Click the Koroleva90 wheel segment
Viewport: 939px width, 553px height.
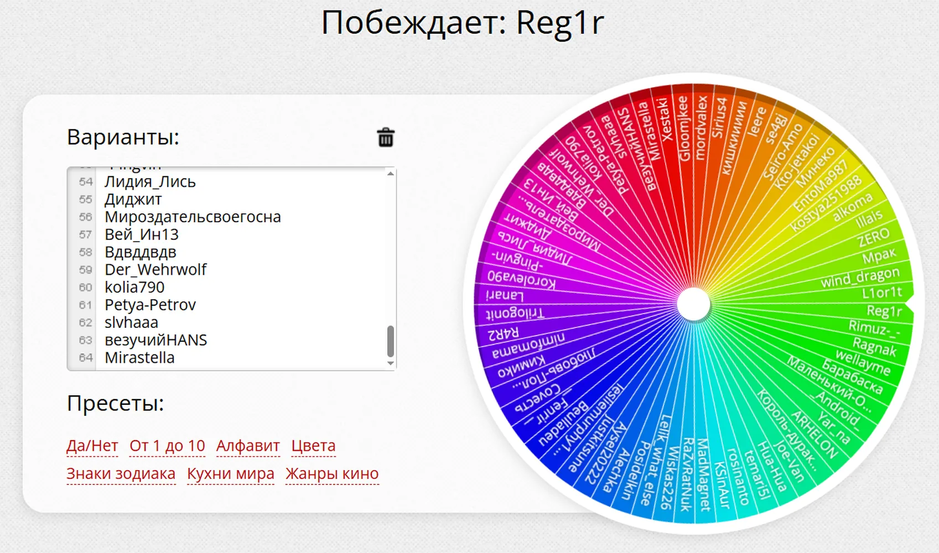pyautogui.click(x=521, y=279)
